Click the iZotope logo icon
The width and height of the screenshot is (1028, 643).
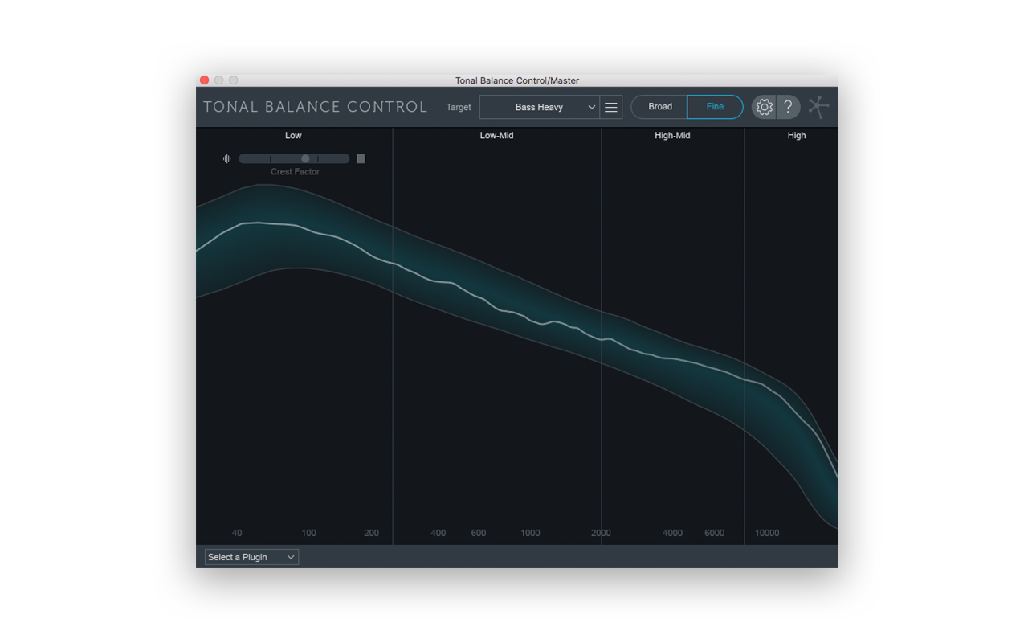(x=818, y=107)
